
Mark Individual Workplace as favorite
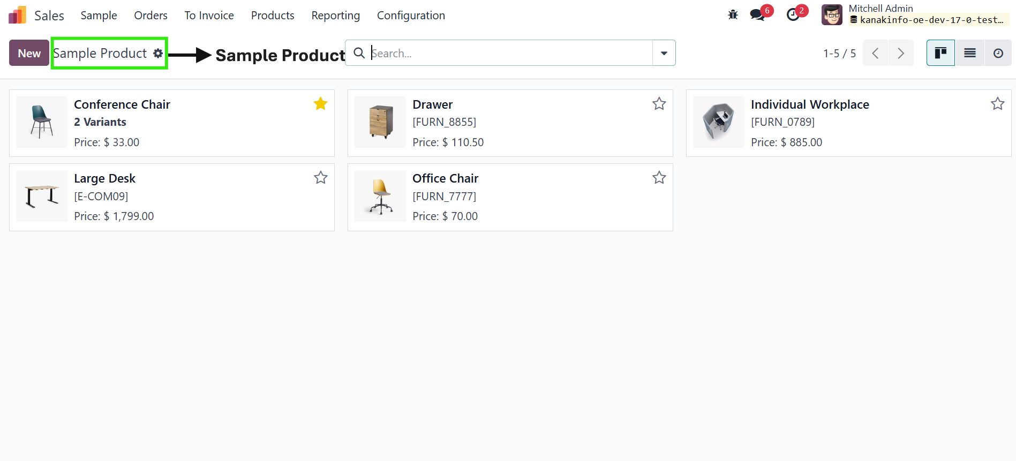(997, 103)
